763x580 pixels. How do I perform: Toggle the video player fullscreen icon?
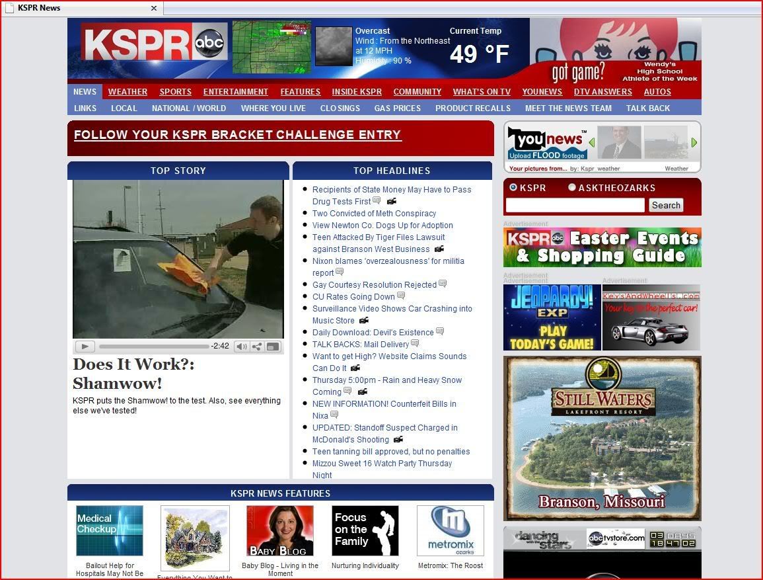[x=273, y=347]
